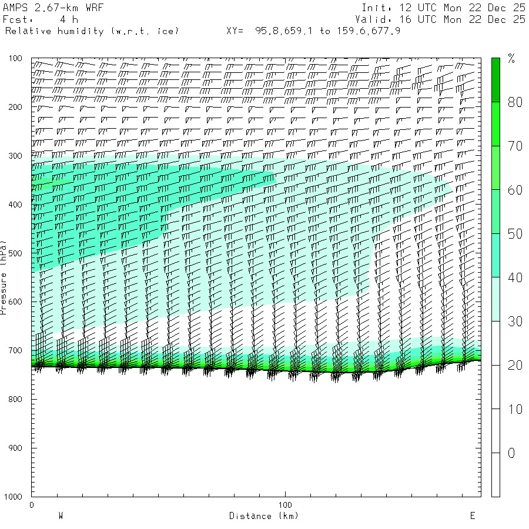
Task: Click the 100 km distance axis label
Action: tap(285, 505)
